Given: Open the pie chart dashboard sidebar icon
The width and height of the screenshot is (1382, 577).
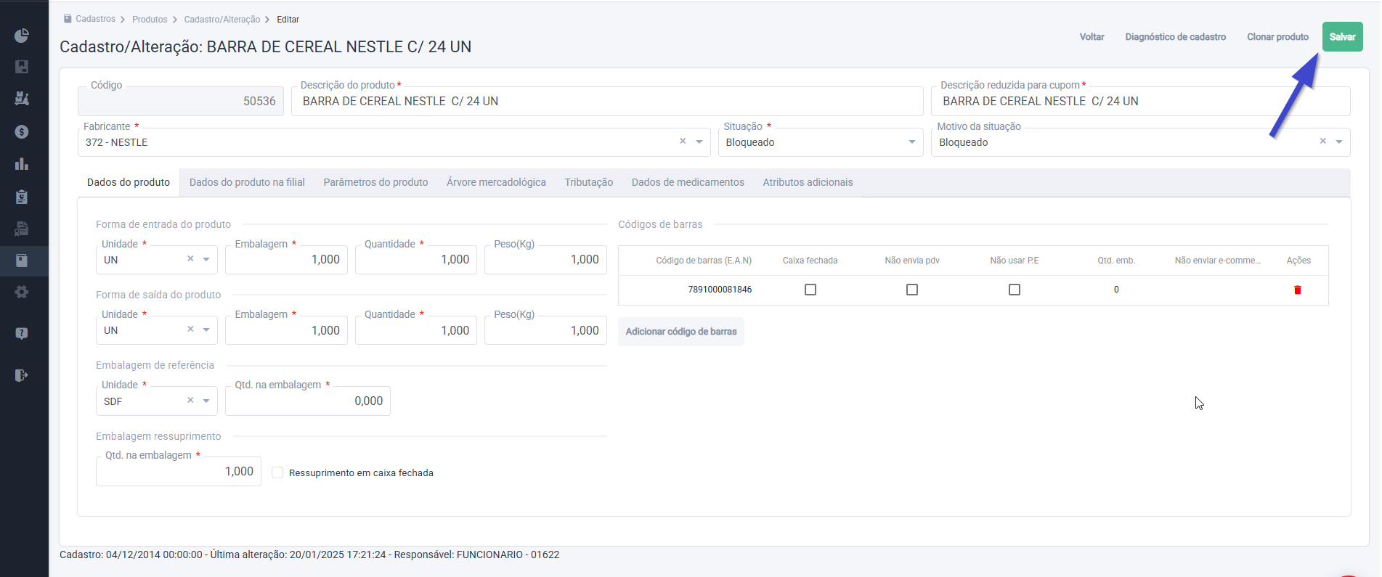Looking at the screenshot, I should (22, 36).
